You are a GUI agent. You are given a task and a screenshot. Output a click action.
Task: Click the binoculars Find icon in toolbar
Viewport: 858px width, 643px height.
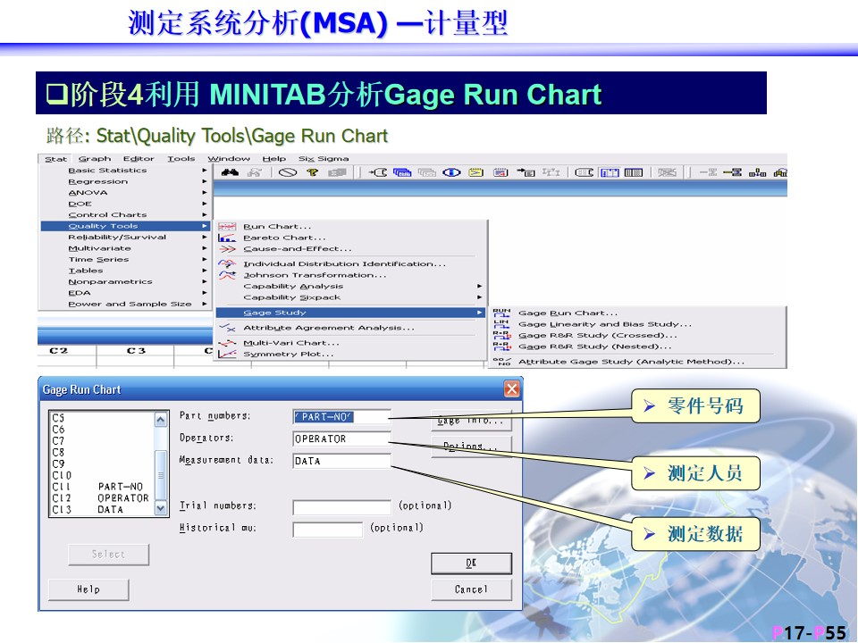coord(230,172)
